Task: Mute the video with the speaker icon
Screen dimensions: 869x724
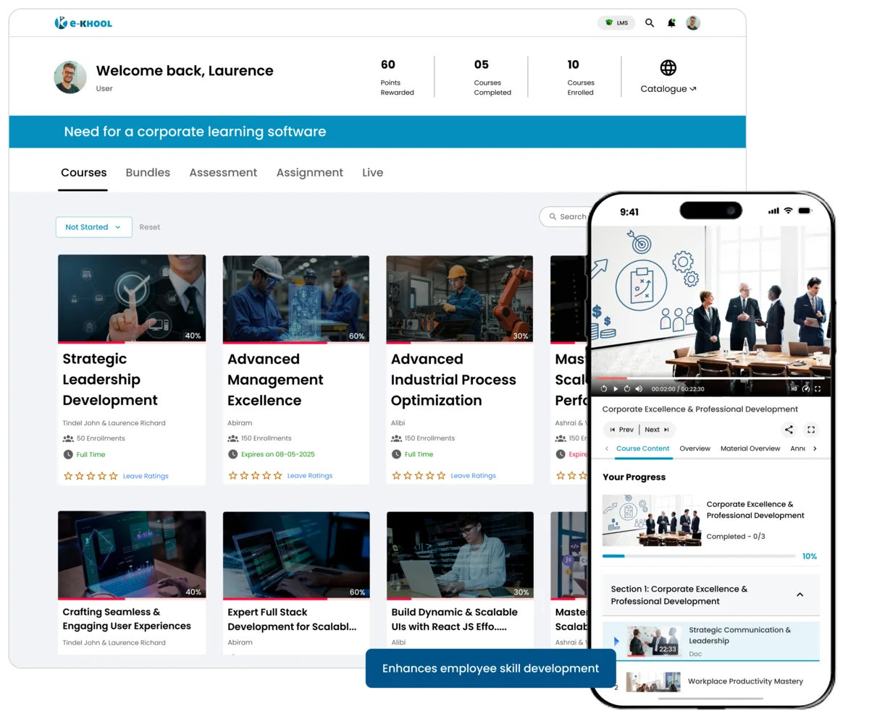Action: click(x=639, y=388)
